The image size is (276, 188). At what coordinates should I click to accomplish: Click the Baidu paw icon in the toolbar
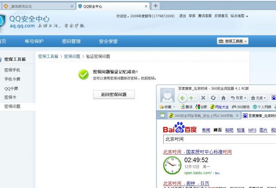click(x=273, y=98)
